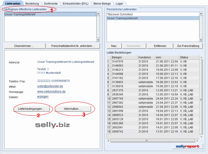Open the Einkaufslisten (EKL) tab

click(x=75, y=3)
